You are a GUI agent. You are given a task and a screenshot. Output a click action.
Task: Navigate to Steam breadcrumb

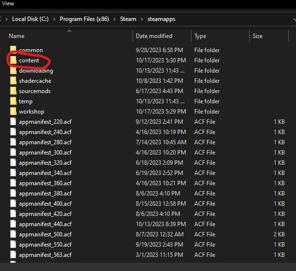point(128,19)
